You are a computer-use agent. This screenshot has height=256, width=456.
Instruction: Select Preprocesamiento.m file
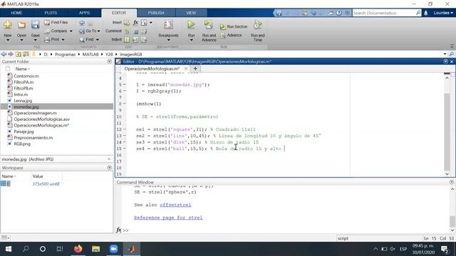coord(33,137)
